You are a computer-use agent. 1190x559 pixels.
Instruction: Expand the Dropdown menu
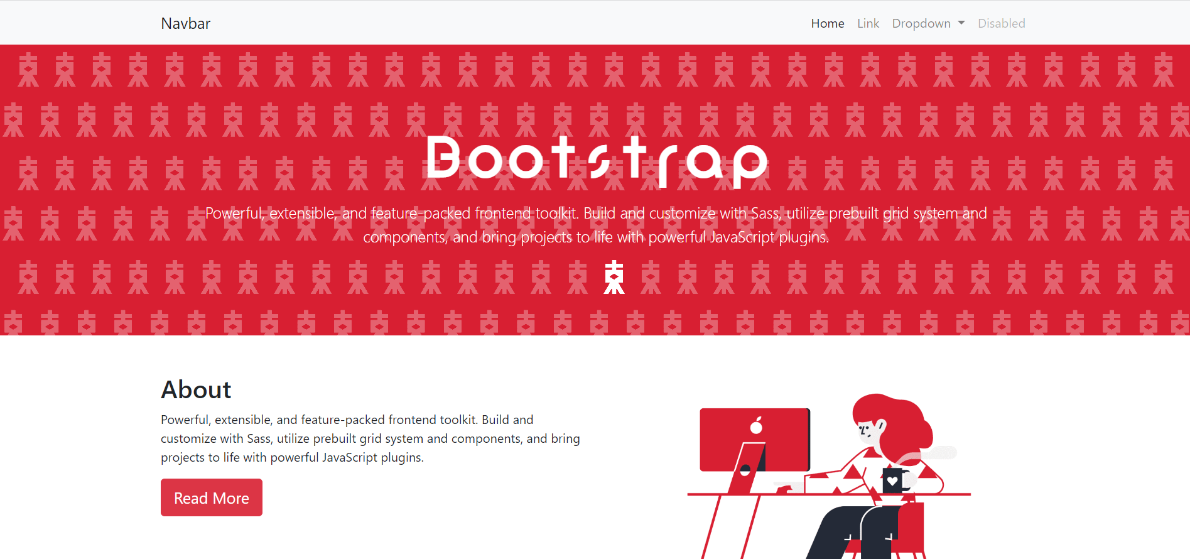point(928,23)
